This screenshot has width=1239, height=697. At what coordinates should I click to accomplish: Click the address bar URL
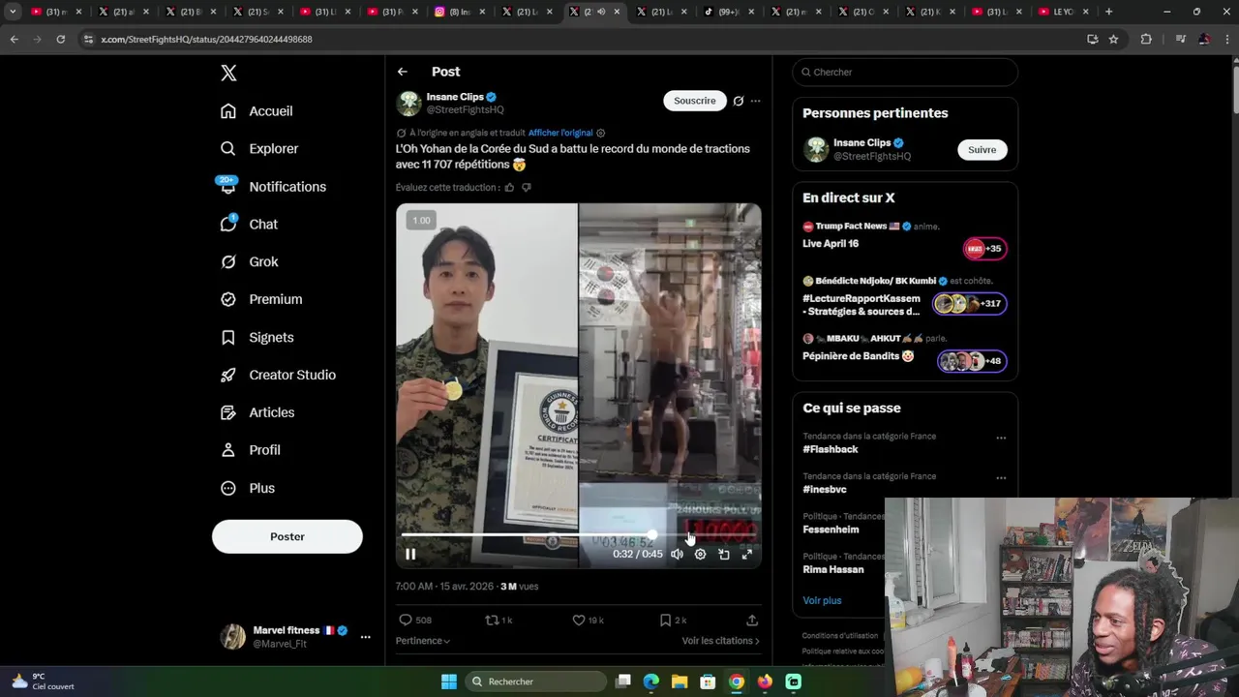[x=206, y=39]
